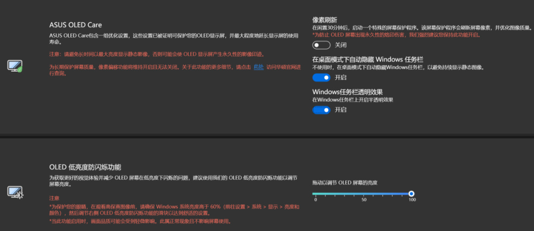The image size is (534, 231).
Task: Turn off auto-hide Windows taskbar toggle
Action: coord(321,78)
